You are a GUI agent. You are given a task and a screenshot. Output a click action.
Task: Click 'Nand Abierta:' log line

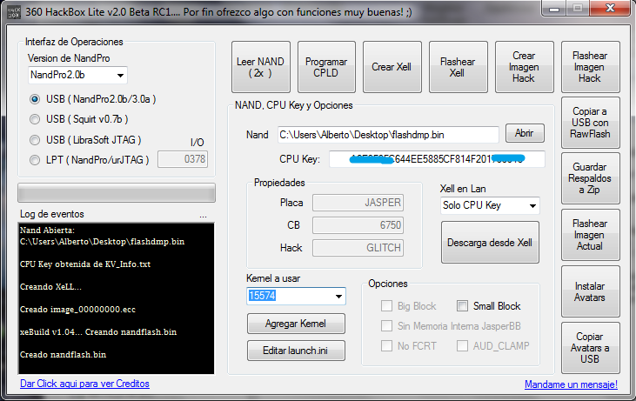click(x=47, y=231)
